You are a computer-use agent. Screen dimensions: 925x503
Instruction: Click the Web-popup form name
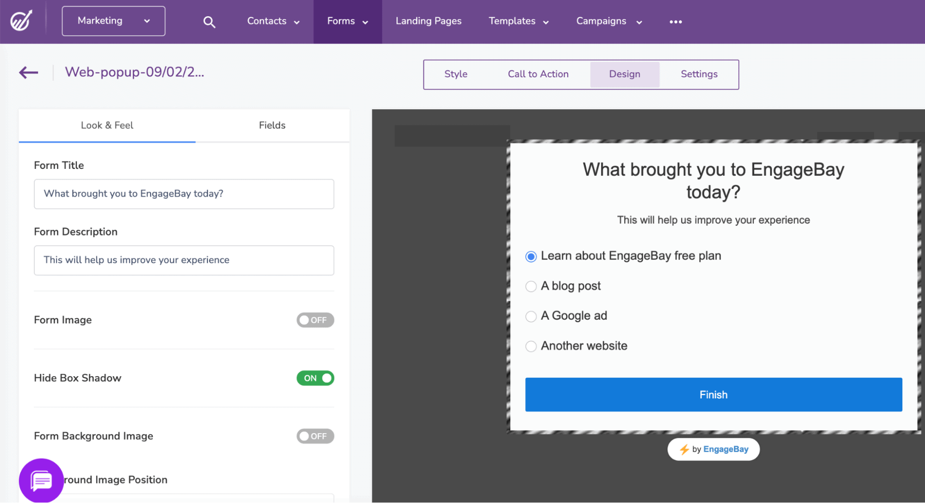tap(134, 72)
